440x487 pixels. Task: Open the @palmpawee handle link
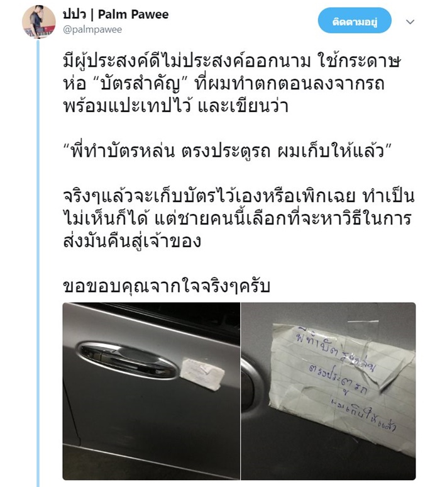coord(92,30)
